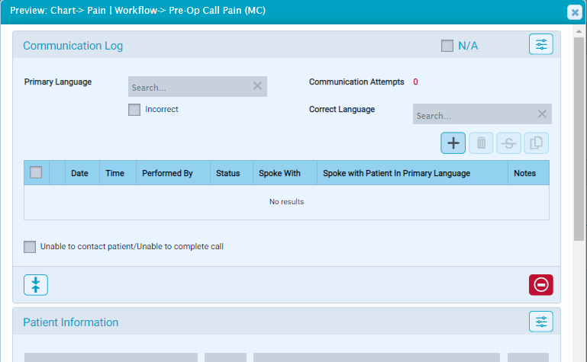Viewport: 587px width, 362px height.
Task: Click the strikethrough entry icon
Action: [x=508, y=143]
